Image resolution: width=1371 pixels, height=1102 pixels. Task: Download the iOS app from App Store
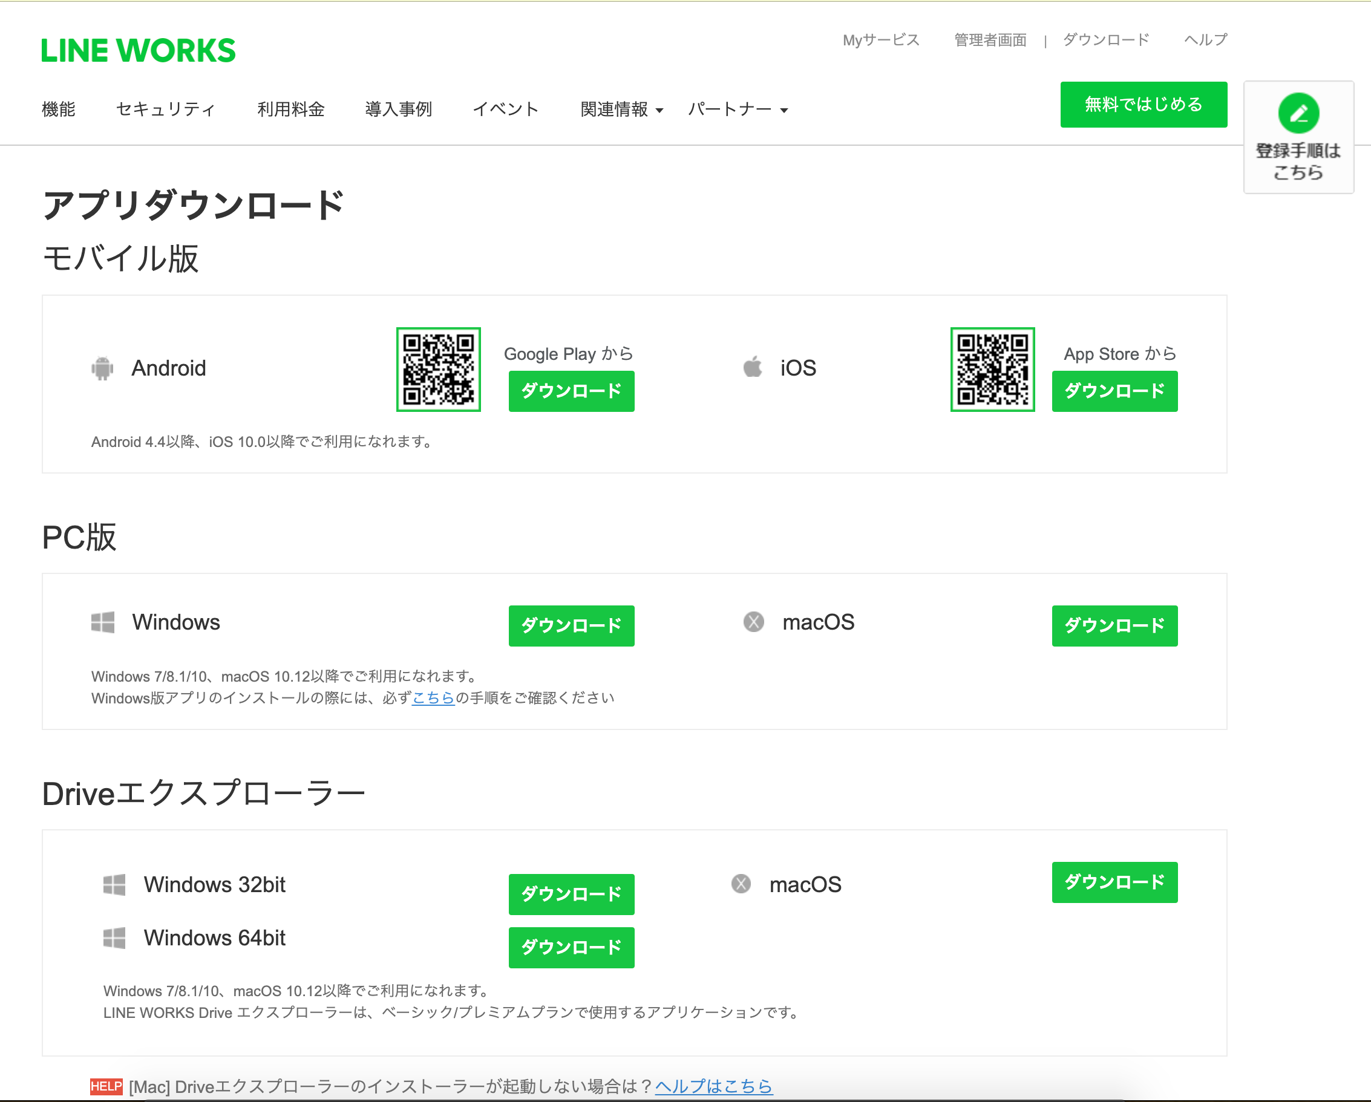(1114, 391)
